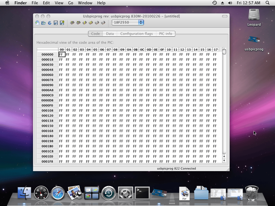
Task: Click the status bar text 'usbpicprog 822 Connected'
Action: click(x=176, y=168)
